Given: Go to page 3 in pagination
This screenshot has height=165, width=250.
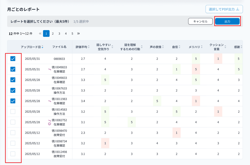Looking at the screenshot, I should click(59, 34).
